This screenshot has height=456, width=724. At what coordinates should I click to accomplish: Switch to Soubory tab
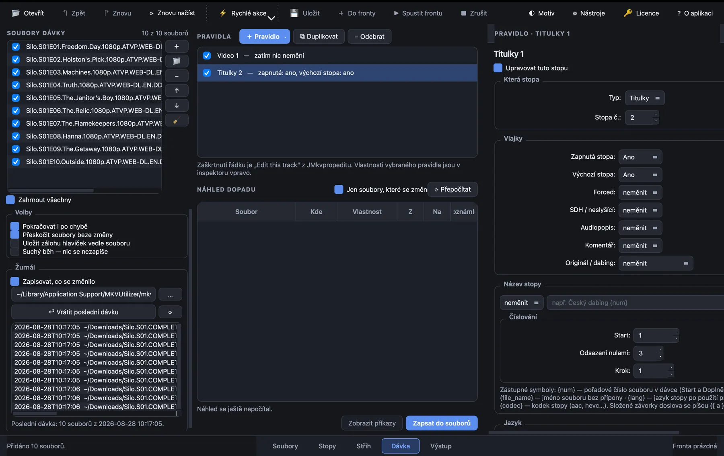tap(285, 446)
